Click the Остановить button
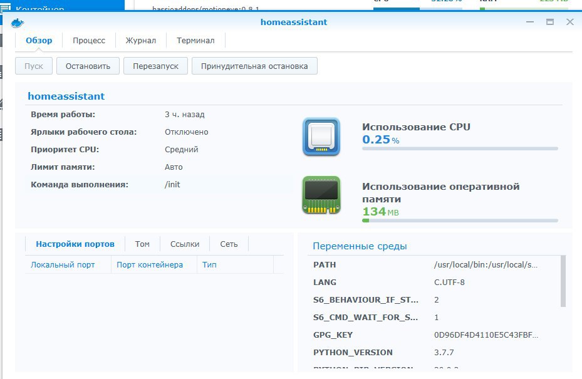Image resolution: width=582 pixels, height=379 pixels. pos(88,66)
